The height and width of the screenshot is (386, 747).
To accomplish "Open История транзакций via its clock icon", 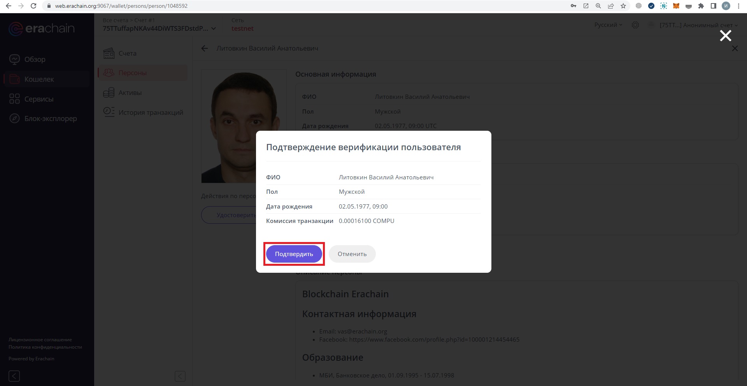I will (x=109, y=112).
